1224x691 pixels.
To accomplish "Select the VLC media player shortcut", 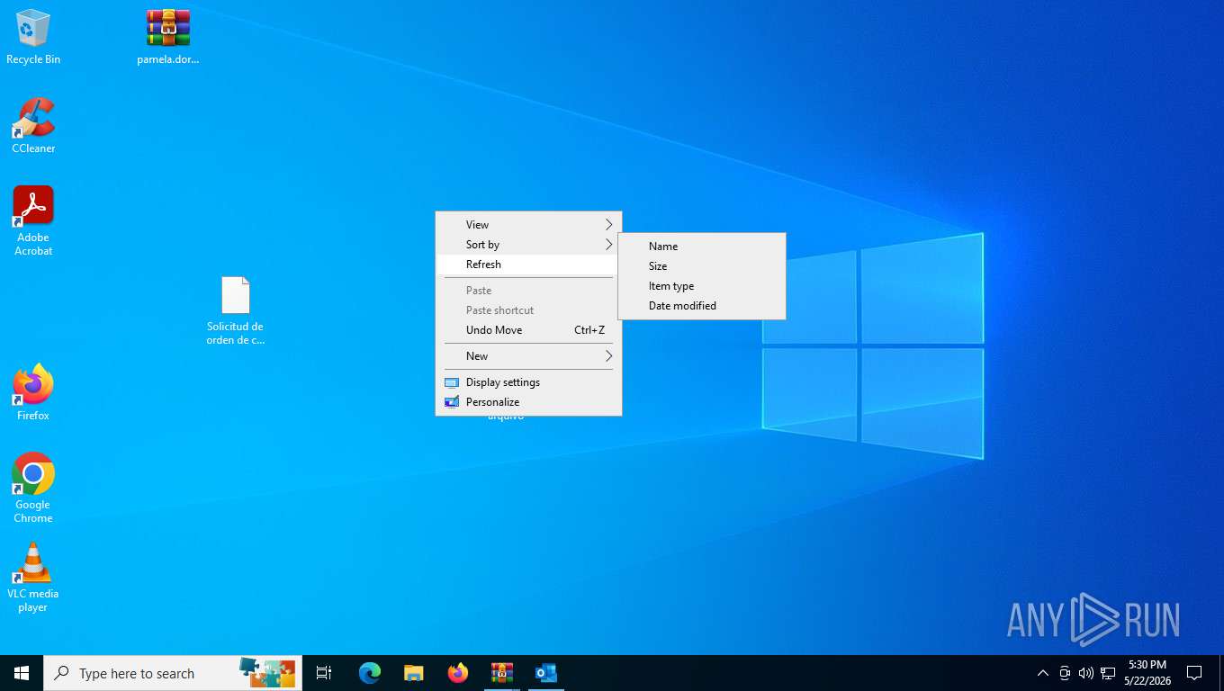I will tap(33, 578).
